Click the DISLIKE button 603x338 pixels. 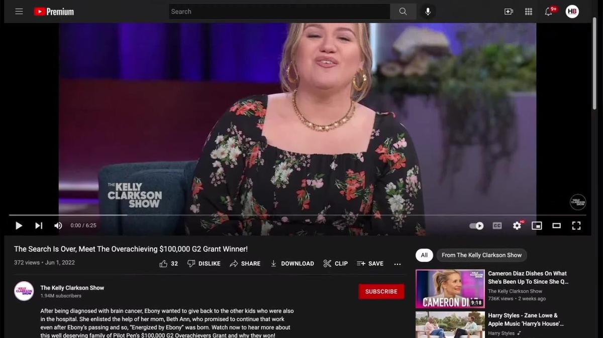click(x=204, y=263)
